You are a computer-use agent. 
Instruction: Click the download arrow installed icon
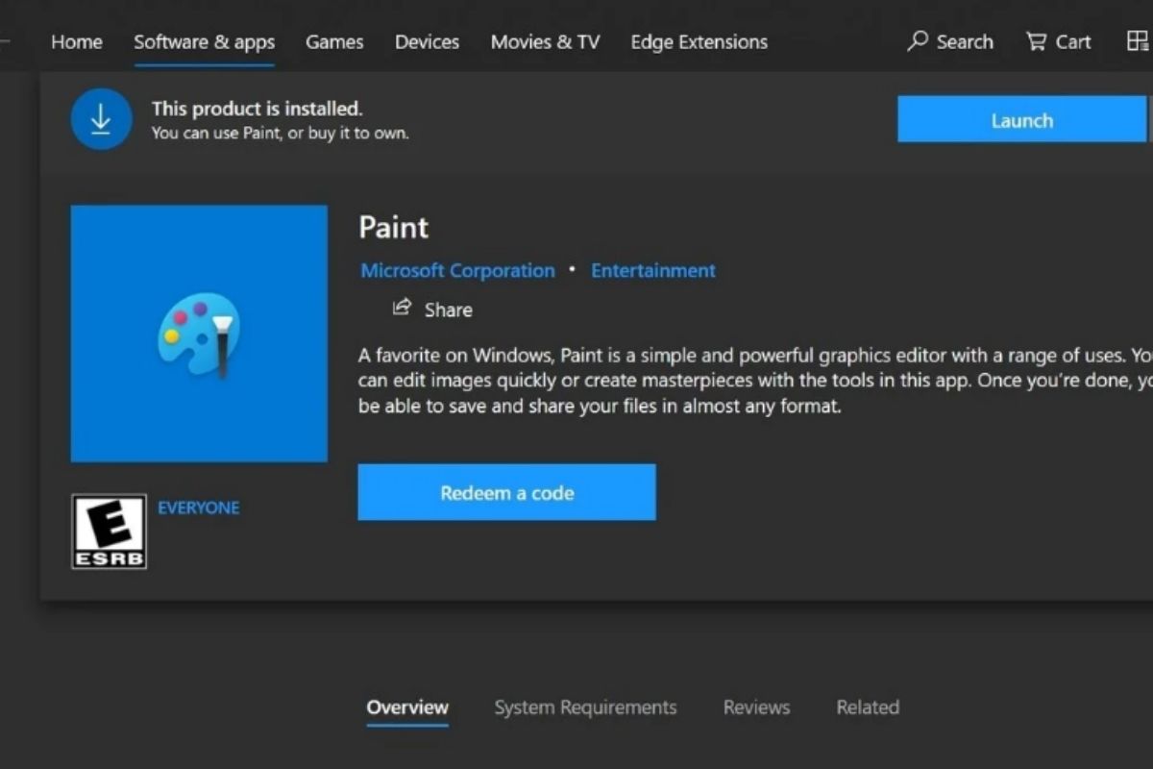(x=101, y=119)
